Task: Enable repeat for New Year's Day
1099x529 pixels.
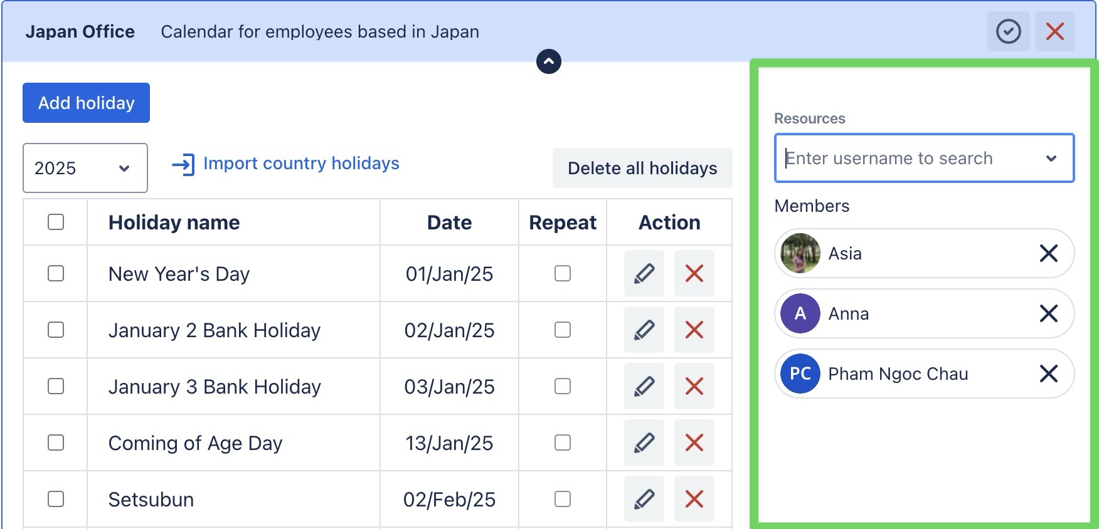Action: tap(563, 273)
